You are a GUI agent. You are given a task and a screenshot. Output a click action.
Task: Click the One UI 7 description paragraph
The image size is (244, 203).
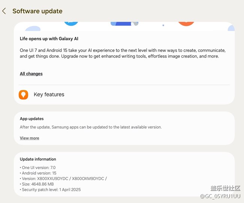[x=122, y=53]
